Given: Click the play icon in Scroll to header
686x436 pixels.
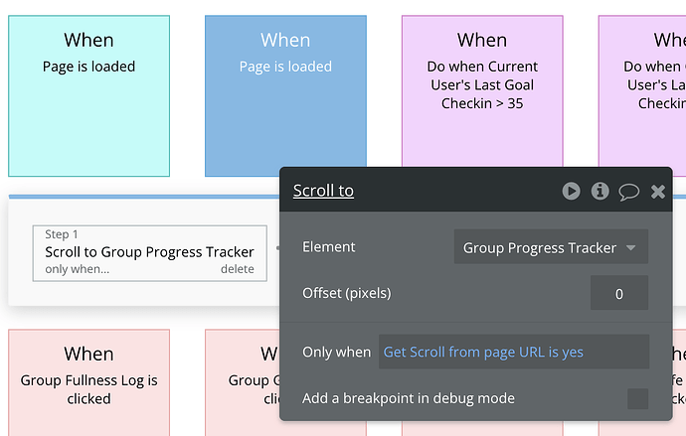Looking at the screenshot, I should 571,191.
